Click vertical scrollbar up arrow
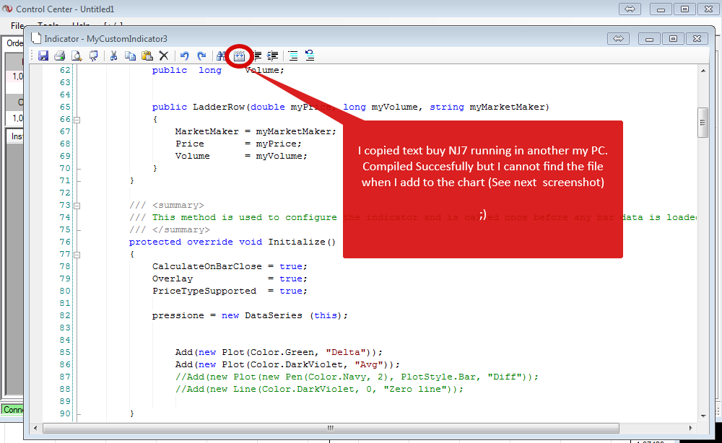The width and height of the screenshot is (722, 443). (703, 71)
